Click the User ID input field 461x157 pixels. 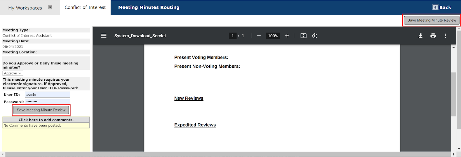pyautogui.click(x=48, y=94)
